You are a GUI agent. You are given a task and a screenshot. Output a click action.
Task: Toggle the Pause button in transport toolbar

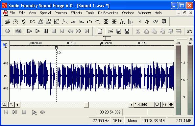coord(46,31)
